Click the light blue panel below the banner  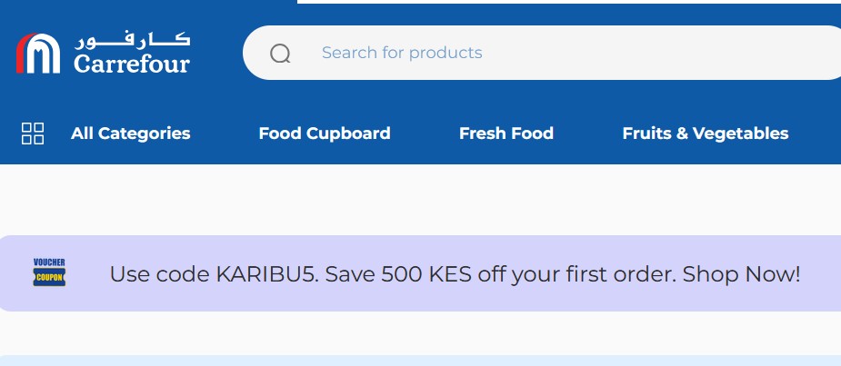[x=420, y=361]
